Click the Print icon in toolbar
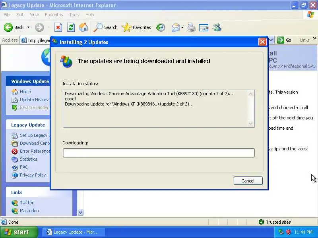The width and height of the screenshot is (318, 238). pos(191,27)
